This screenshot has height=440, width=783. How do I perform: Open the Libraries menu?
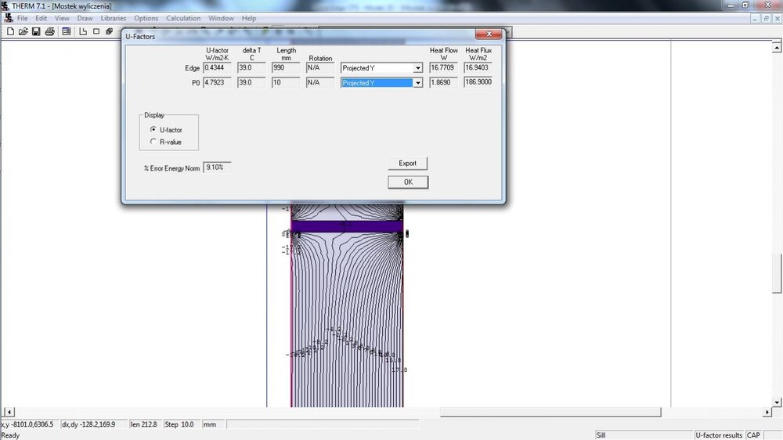pyautogui.click(x=113, y=18)
